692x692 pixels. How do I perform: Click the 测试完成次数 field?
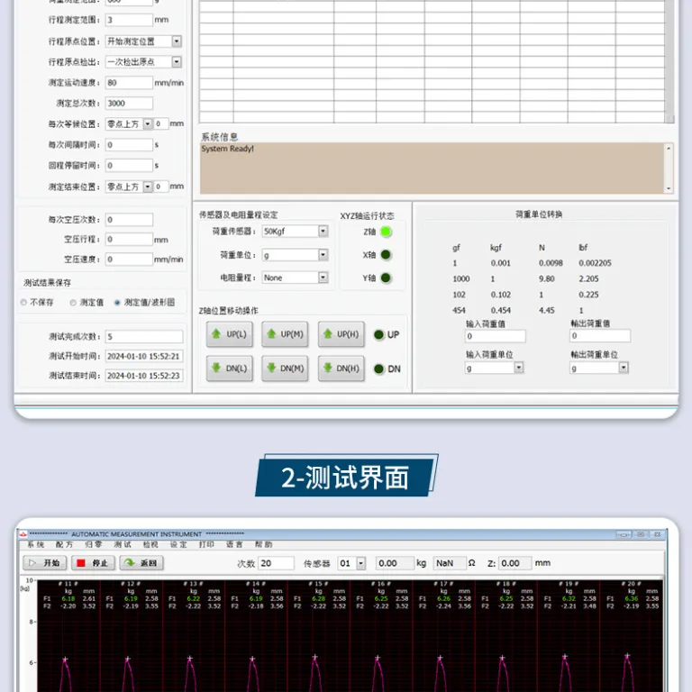click(144, 337)
